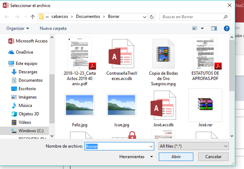Open the Objetos 3D folder
The image size is (244, 169).
pyautogui.click(x=25, y=114)
